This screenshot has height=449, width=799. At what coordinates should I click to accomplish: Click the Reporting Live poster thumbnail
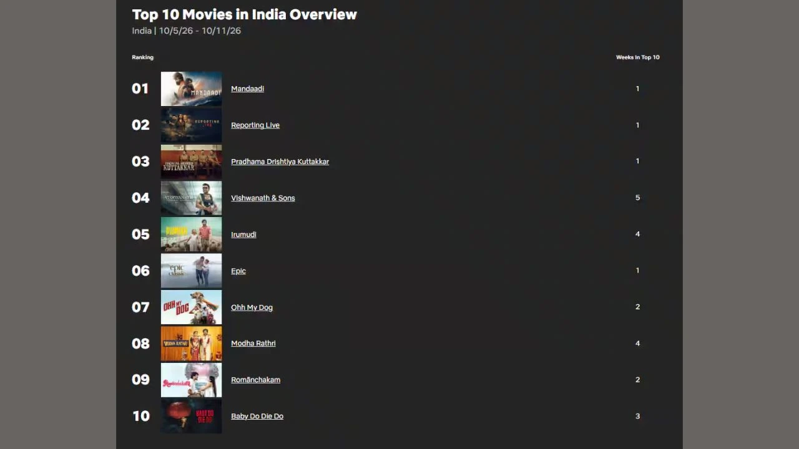[x=191, y=125]
